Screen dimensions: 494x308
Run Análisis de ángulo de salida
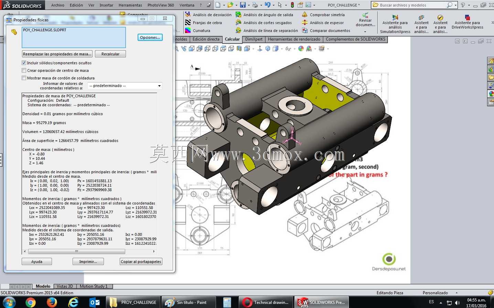(x=264, y=15)
